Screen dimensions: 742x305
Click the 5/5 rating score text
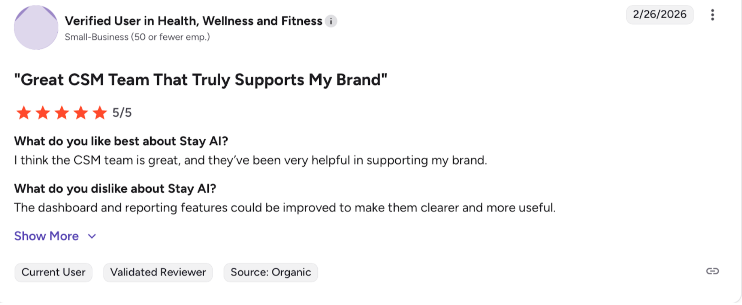click(122, 113)
